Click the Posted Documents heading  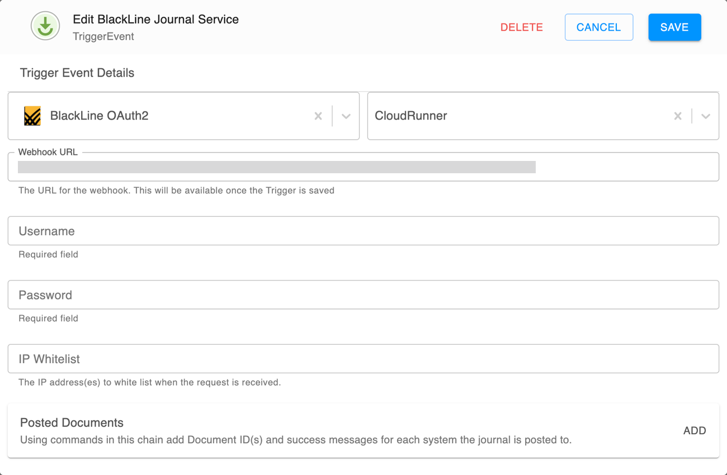click(x=72, y=422)
